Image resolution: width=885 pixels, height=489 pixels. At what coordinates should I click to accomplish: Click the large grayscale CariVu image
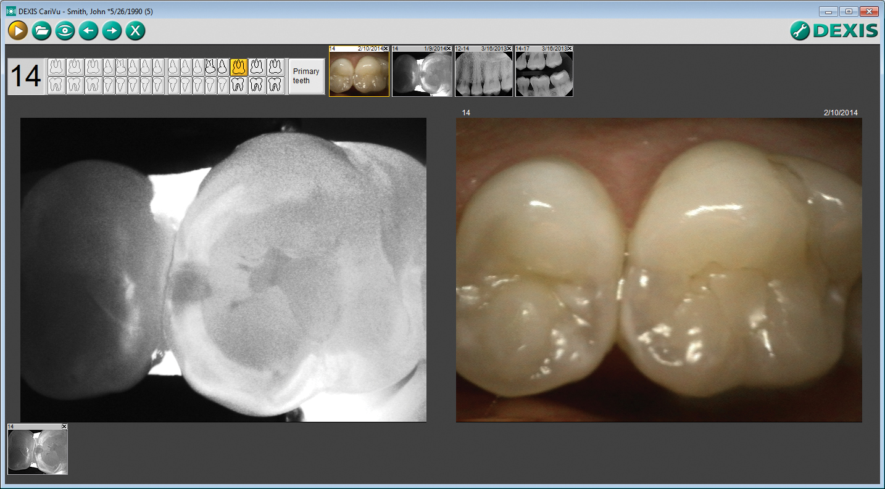point(223,269)
